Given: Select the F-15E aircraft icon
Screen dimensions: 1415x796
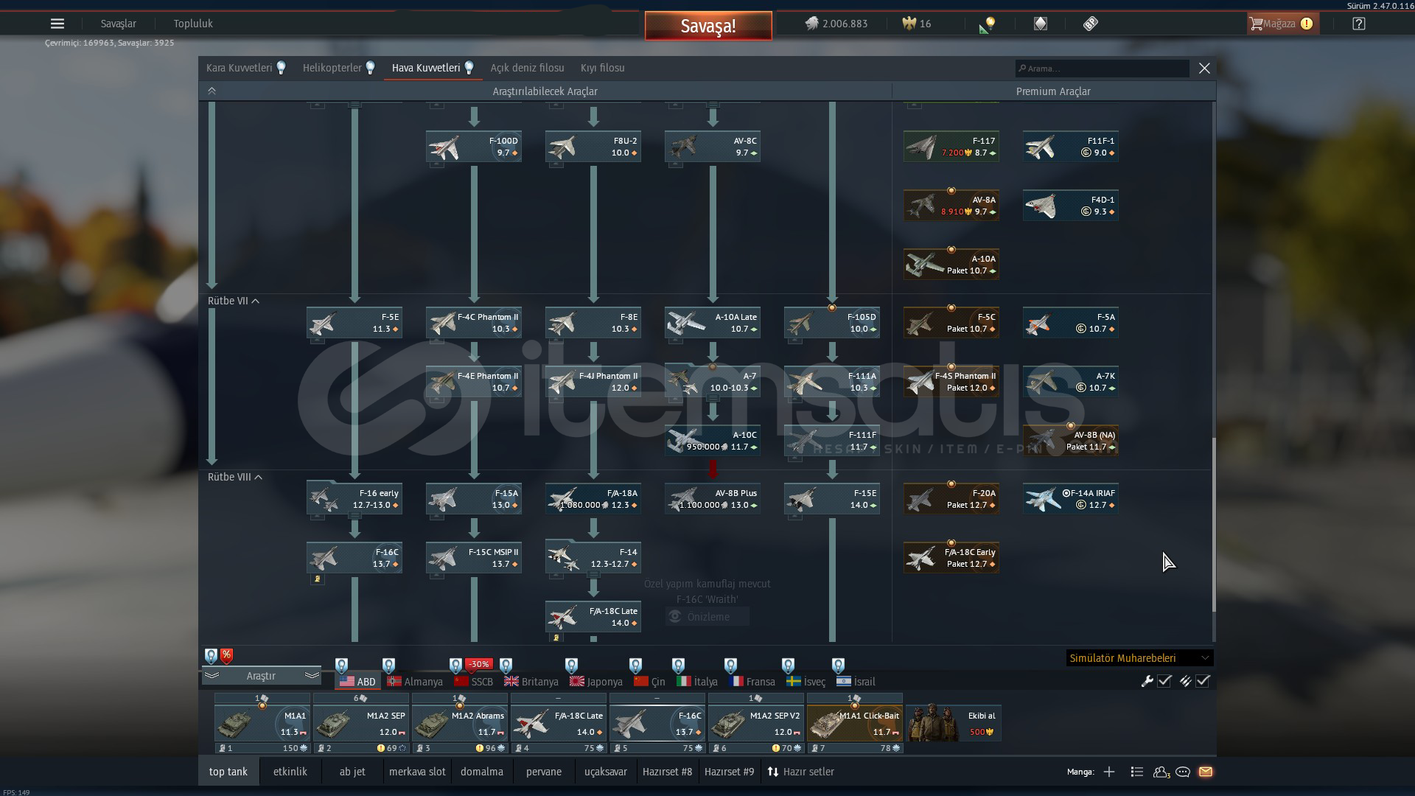Looking at the screenshot, I should [832, 499].
